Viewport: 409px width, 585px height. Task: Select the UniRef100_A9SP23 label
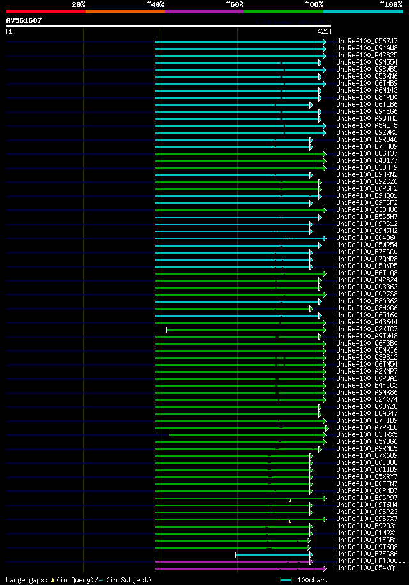pyautogui.click(x=367, y=512)
